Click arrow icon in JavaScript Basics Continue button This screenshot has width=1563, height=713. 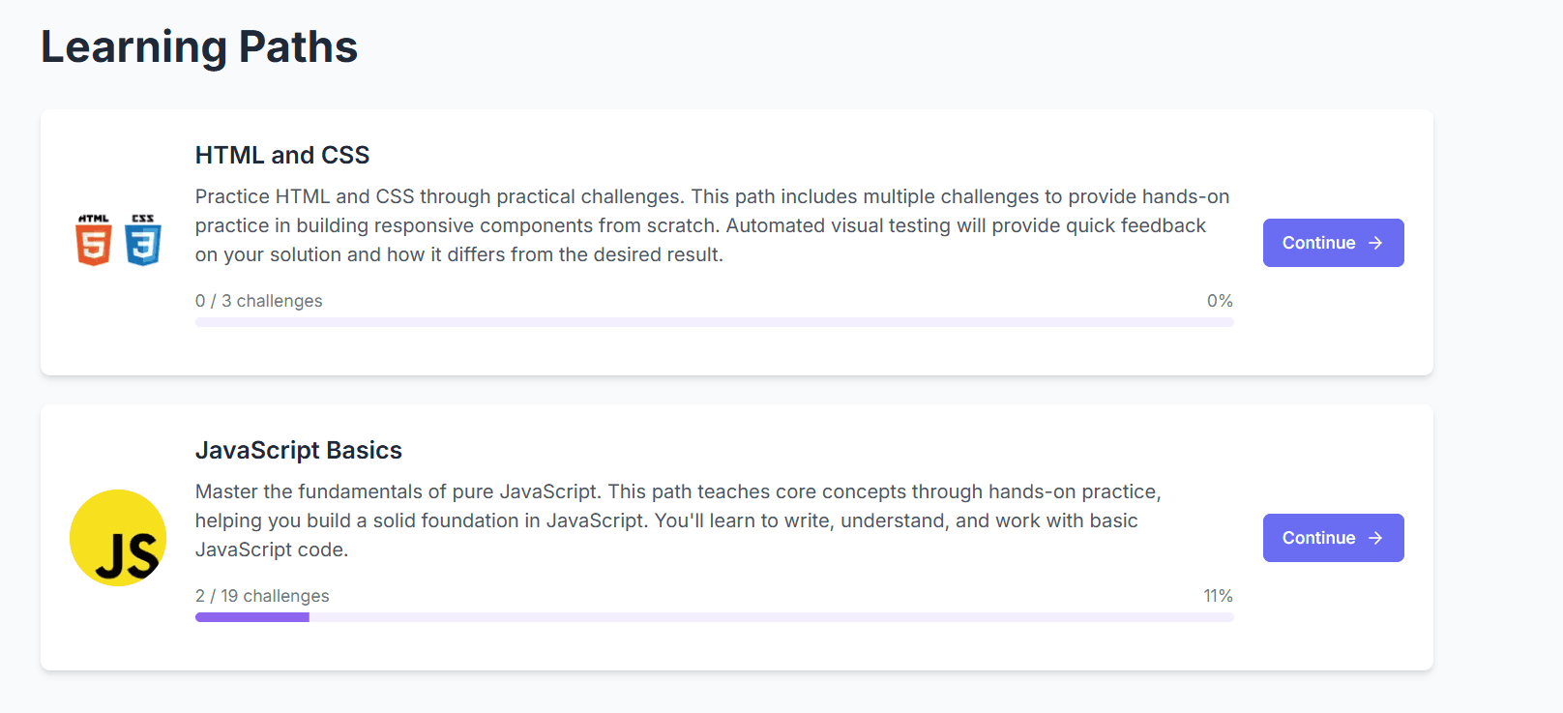(1375, 538)
